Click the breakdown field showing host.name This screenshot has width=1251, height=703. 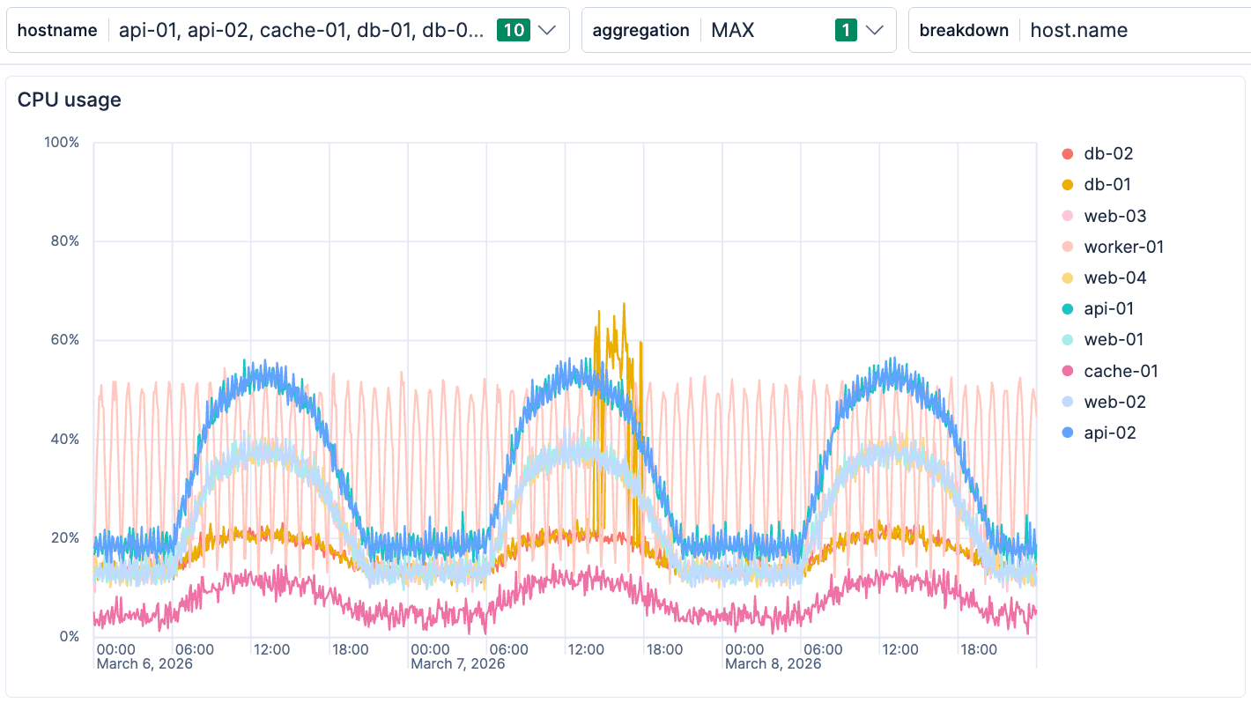click(x=1078, y=29)
